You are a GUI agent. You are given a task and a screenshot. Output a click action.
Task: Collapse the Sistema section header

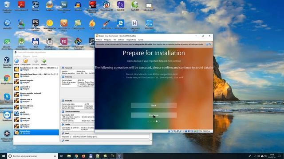(x=78, y=77)
